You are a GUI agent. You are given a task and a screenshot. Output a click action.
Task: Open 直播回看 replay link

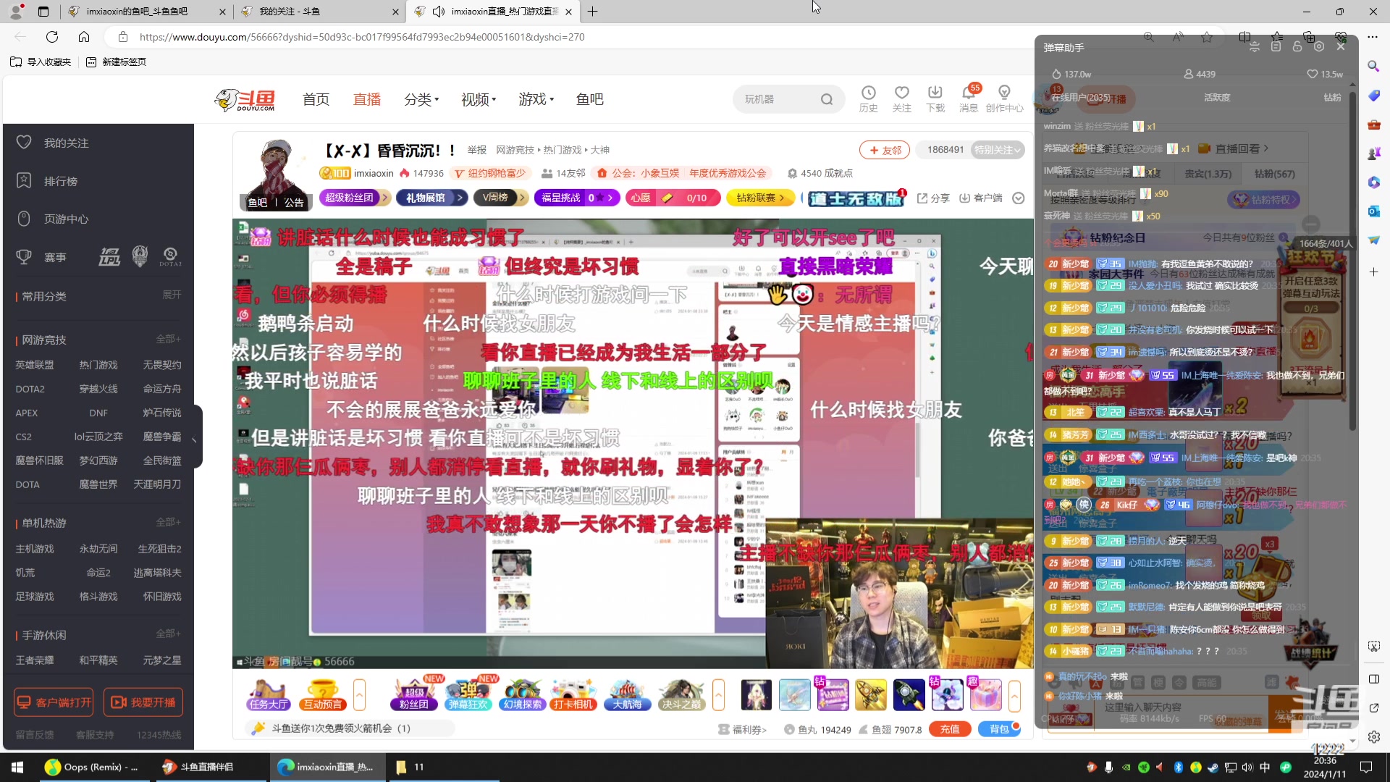(x=1234, y=148)
